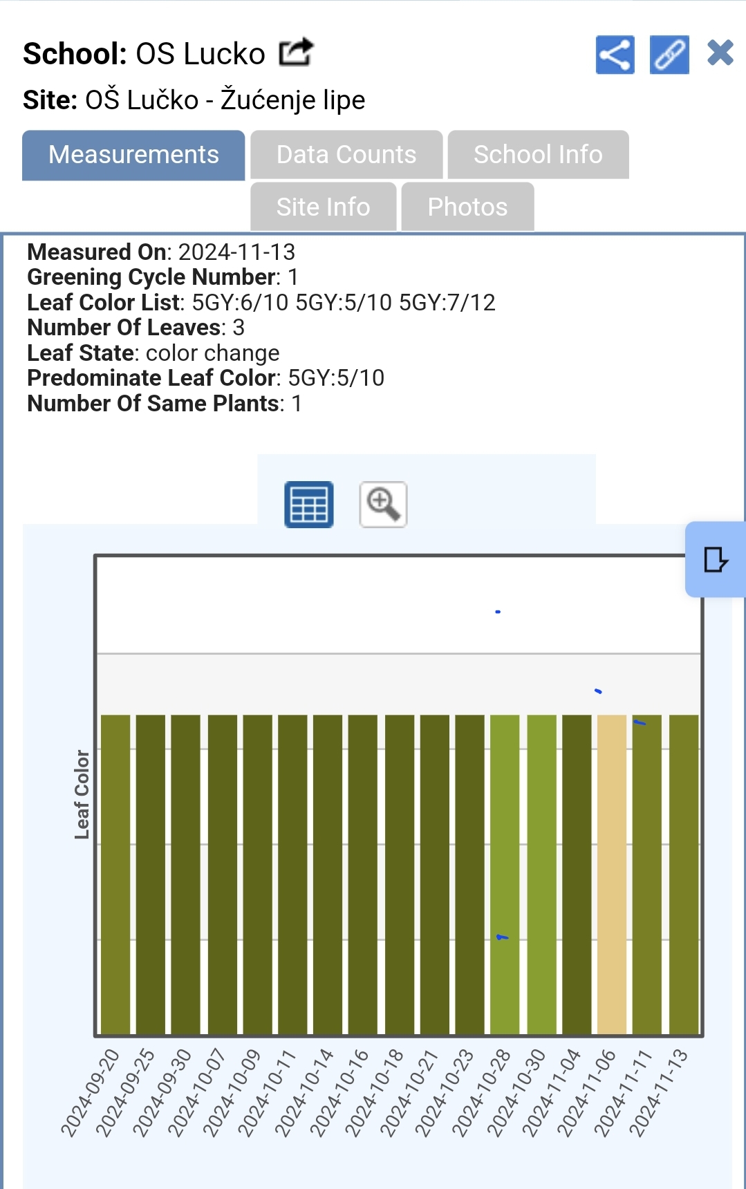Show the data table view icon
This screenshot has height=1189, width=746.
tap(309, 505)
